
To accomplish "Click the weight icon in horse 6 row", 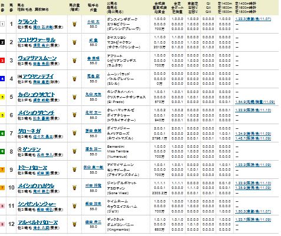I will pyautogui.click(x=74, y=115).
